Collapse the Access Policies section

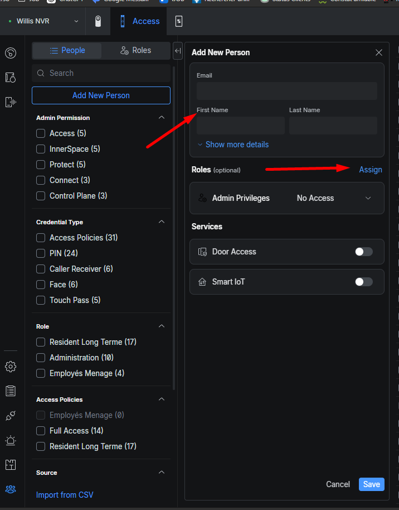[162, 400]
